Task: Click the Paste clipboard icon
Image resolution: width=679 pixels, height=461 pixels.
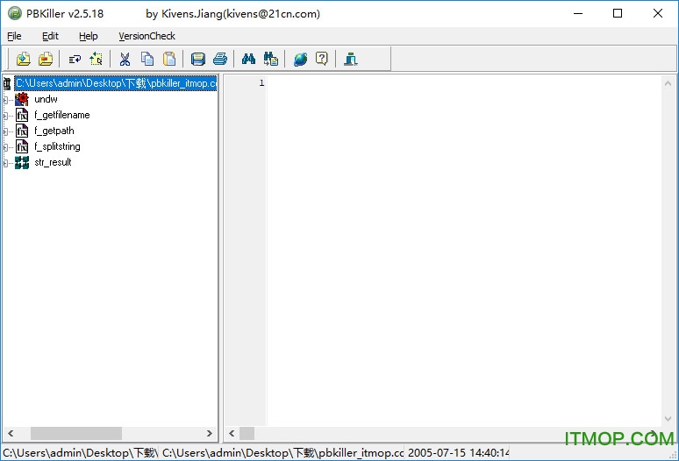Action: point(169,59)
